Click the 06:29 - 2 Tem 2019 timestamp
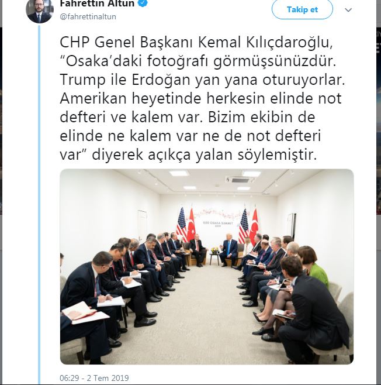 (94, 377)
